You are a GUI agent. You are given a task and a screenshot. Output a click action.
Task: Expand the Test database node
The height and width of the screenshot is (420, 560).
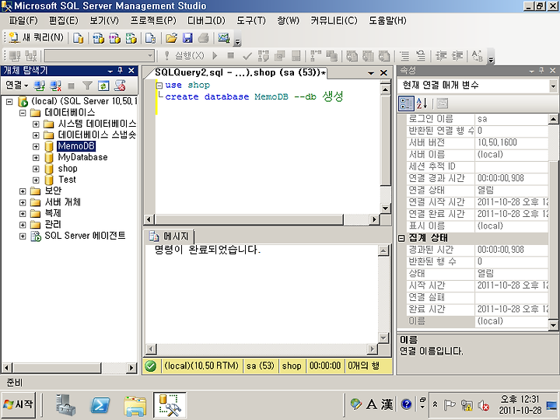36,180
